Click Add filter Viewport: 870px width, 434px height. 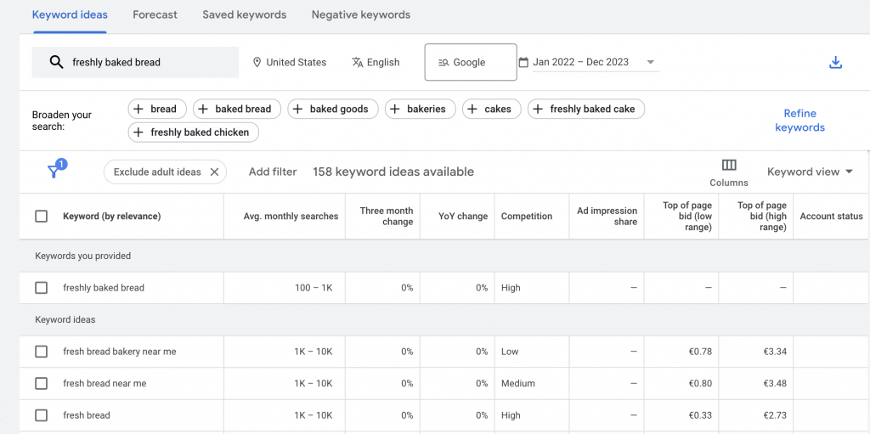click(x=273, y=172)
